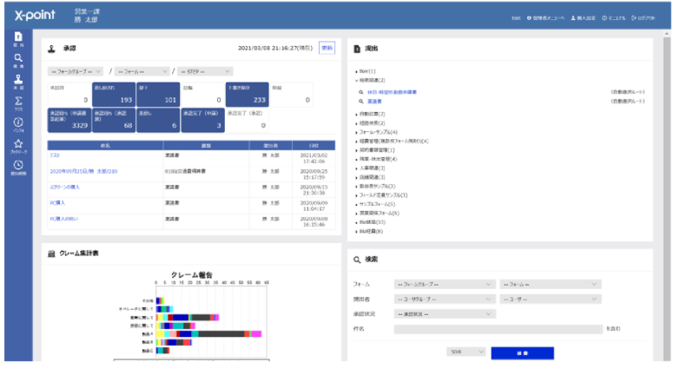Expand the 店舗関連(3) tree node
This screenshot has width=674, height=369.
(356, 177)
